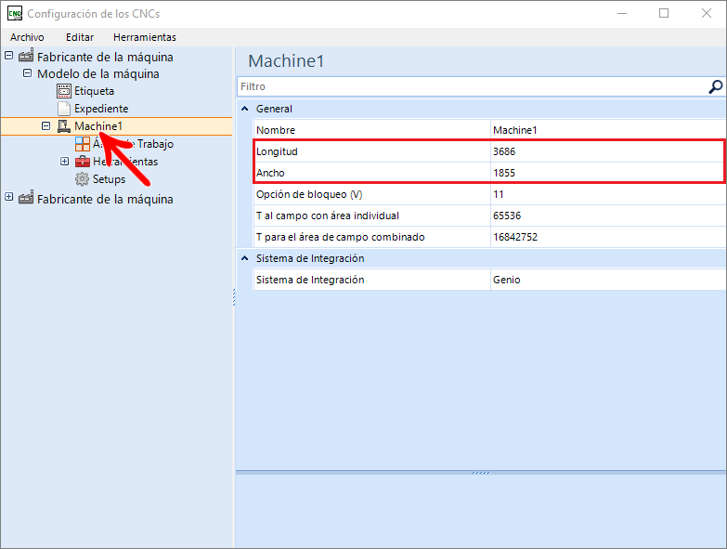The height and width of the screenshot is (549, 727).
Task: Minimize the Configuración de los CNCs window
Action: (x=622, y=13)
